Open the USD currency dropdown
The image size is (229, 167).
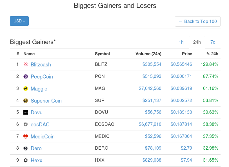pos(19,21)
